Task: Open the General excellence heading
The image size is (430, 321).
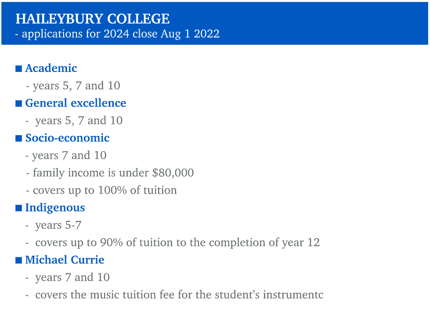Action: [x=76, y=103]
